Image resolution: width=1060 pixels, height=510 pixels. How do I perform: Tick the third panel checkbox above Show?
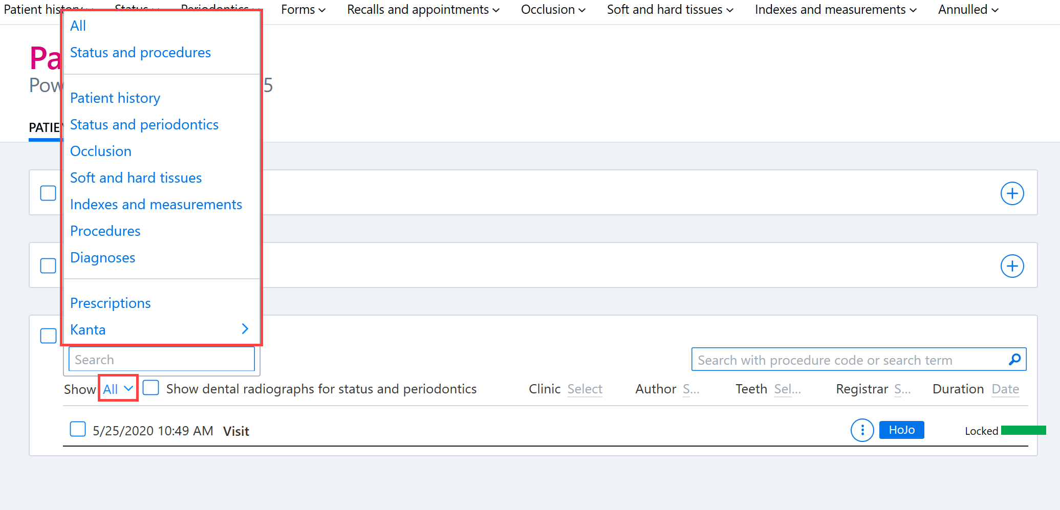click(x=48, y=336)
